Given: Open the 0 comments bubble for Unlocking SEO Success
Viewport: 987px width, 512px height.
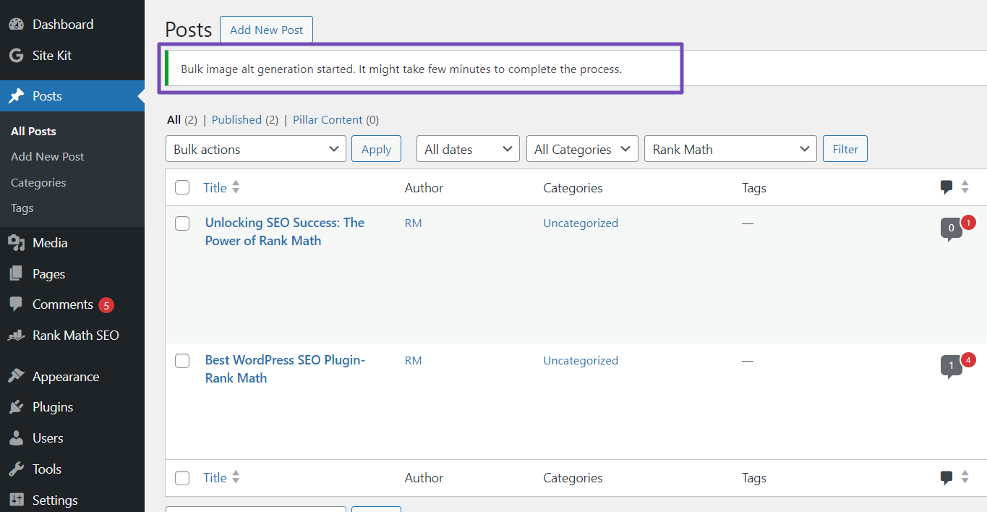Looking at the screenshot, I should (951, 229).
